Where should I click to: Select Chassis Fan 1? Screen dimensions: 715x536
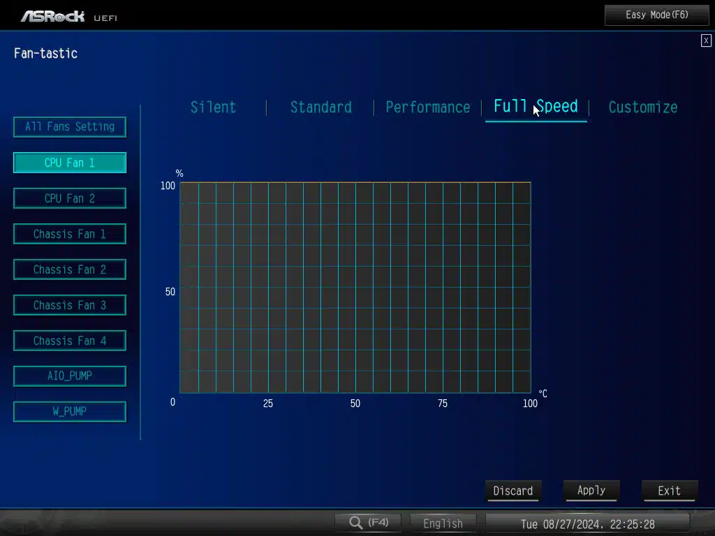(x=70, y=234)
